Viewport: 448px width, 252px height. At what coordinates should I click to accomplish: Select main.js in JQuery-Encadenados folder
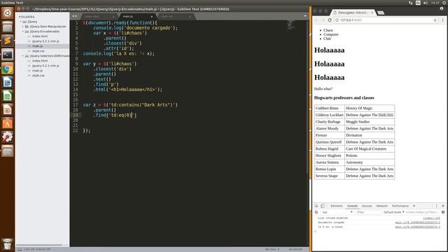tap(37, 46)
